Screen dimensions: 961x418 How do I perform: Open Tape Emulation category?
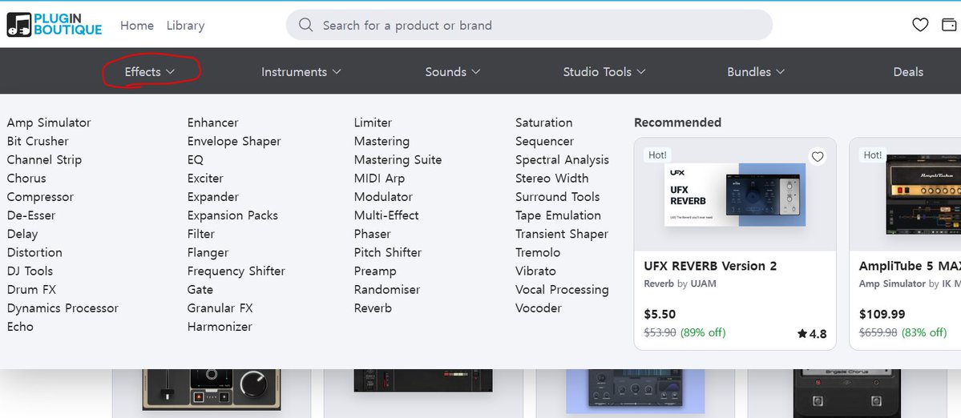click(558, 215)
